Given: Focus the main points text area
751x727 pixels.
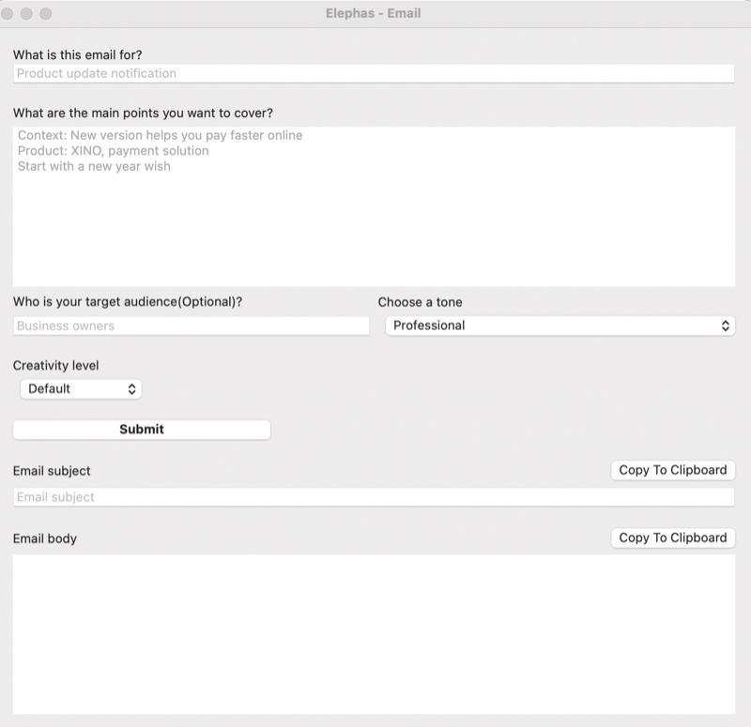Looking at the screenshot, I should pyautogui.click(x=374, y=206).
